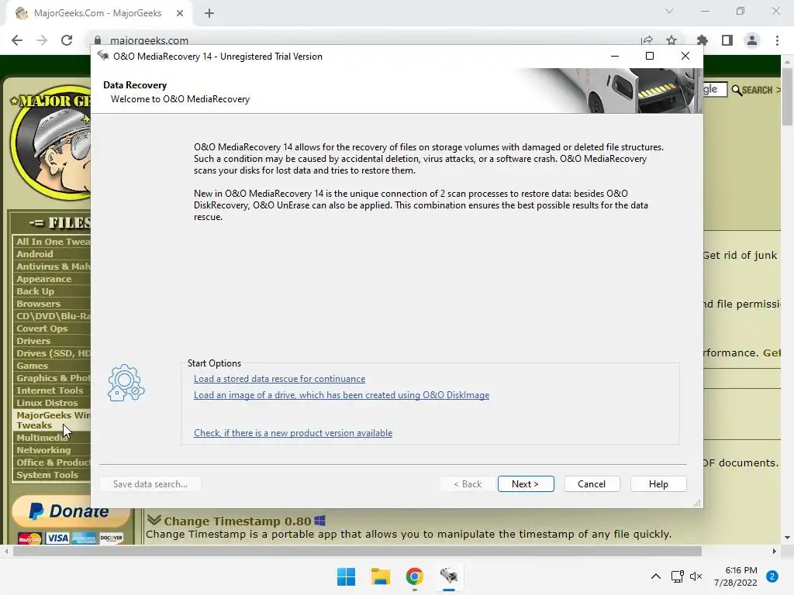Screen dimensions: 794x595
Task: Go forward in Chrome browser
Action: coord(42,40)
